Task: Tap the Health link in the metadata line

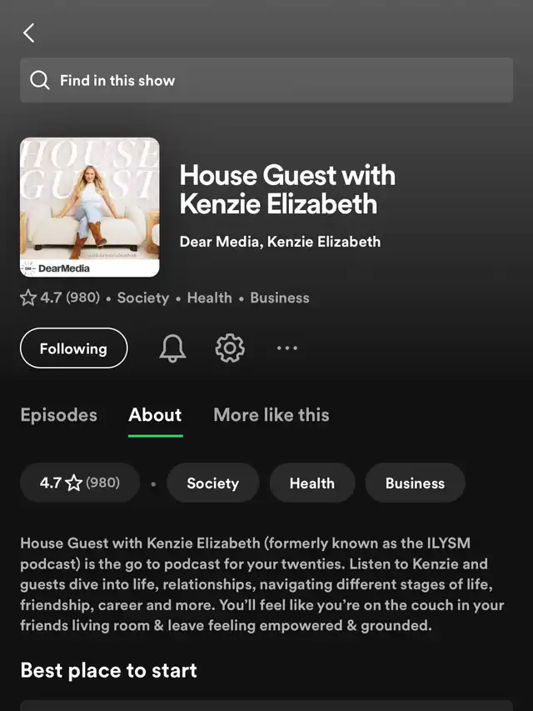Action: [209, 298]
